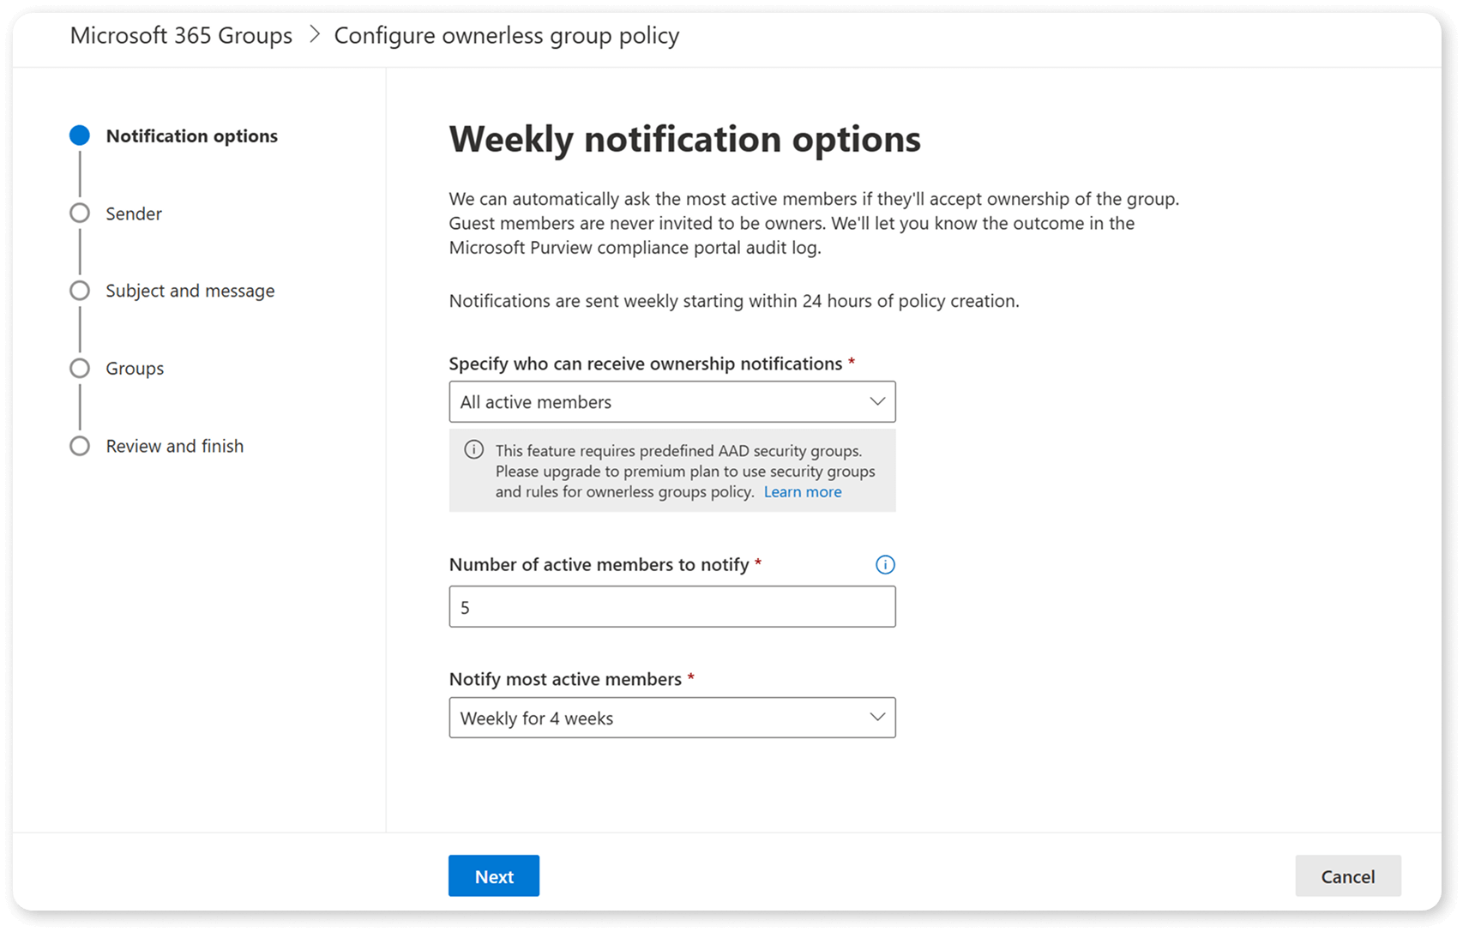Click the Cancel button
Screen dimensions: 1463x932
click(1348, 875)
